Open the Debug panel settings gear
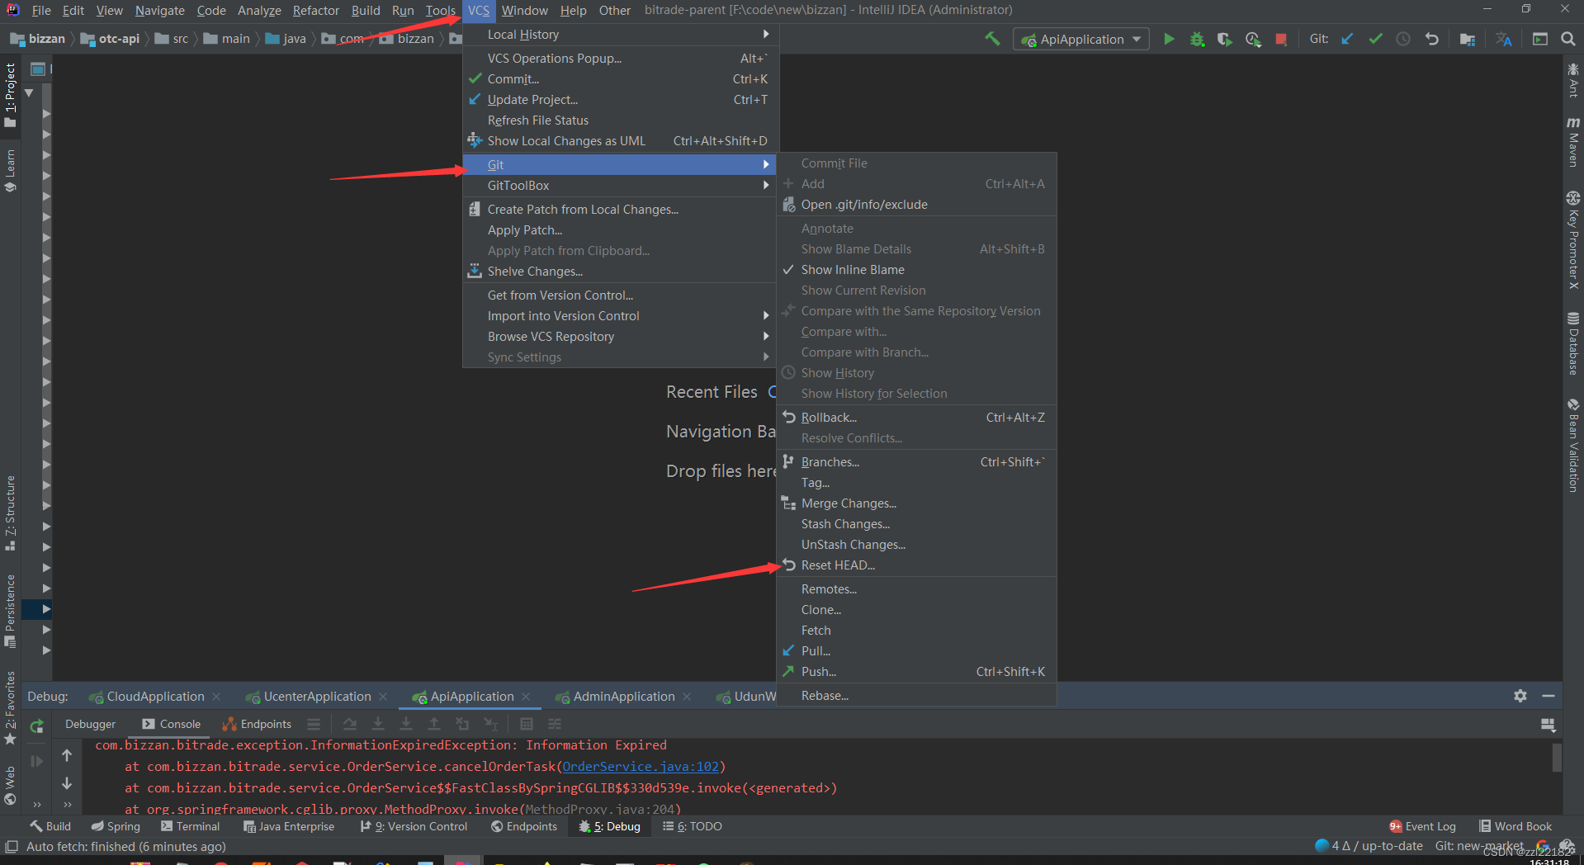Viewport: 1584px width, 865px height. tap(1520, 696)
